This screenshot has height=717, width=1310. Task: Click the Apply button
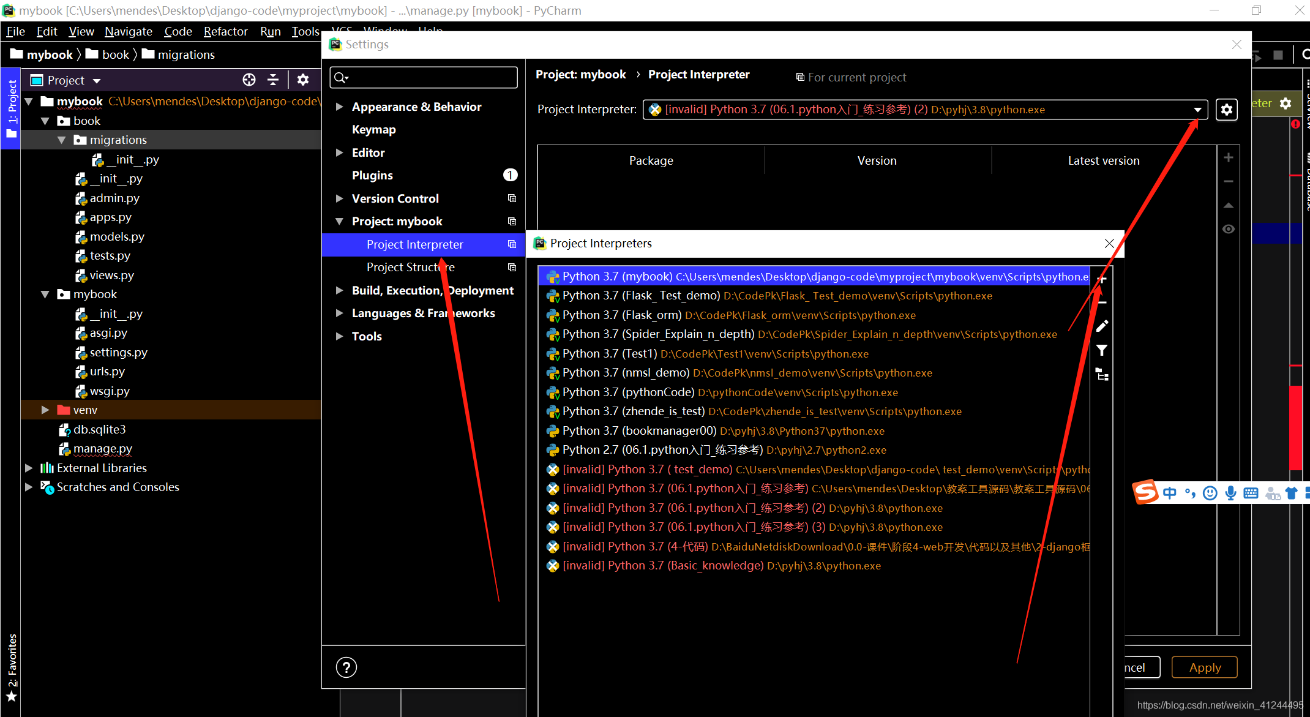pos(1204,667)
